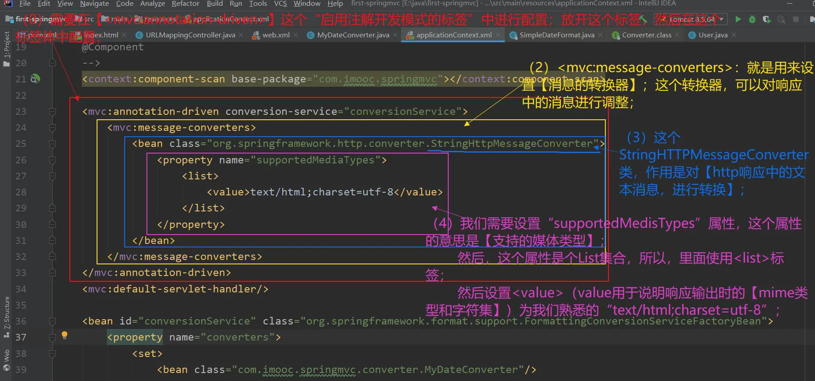Open the Navigate menu

click(x=94, y=4)
